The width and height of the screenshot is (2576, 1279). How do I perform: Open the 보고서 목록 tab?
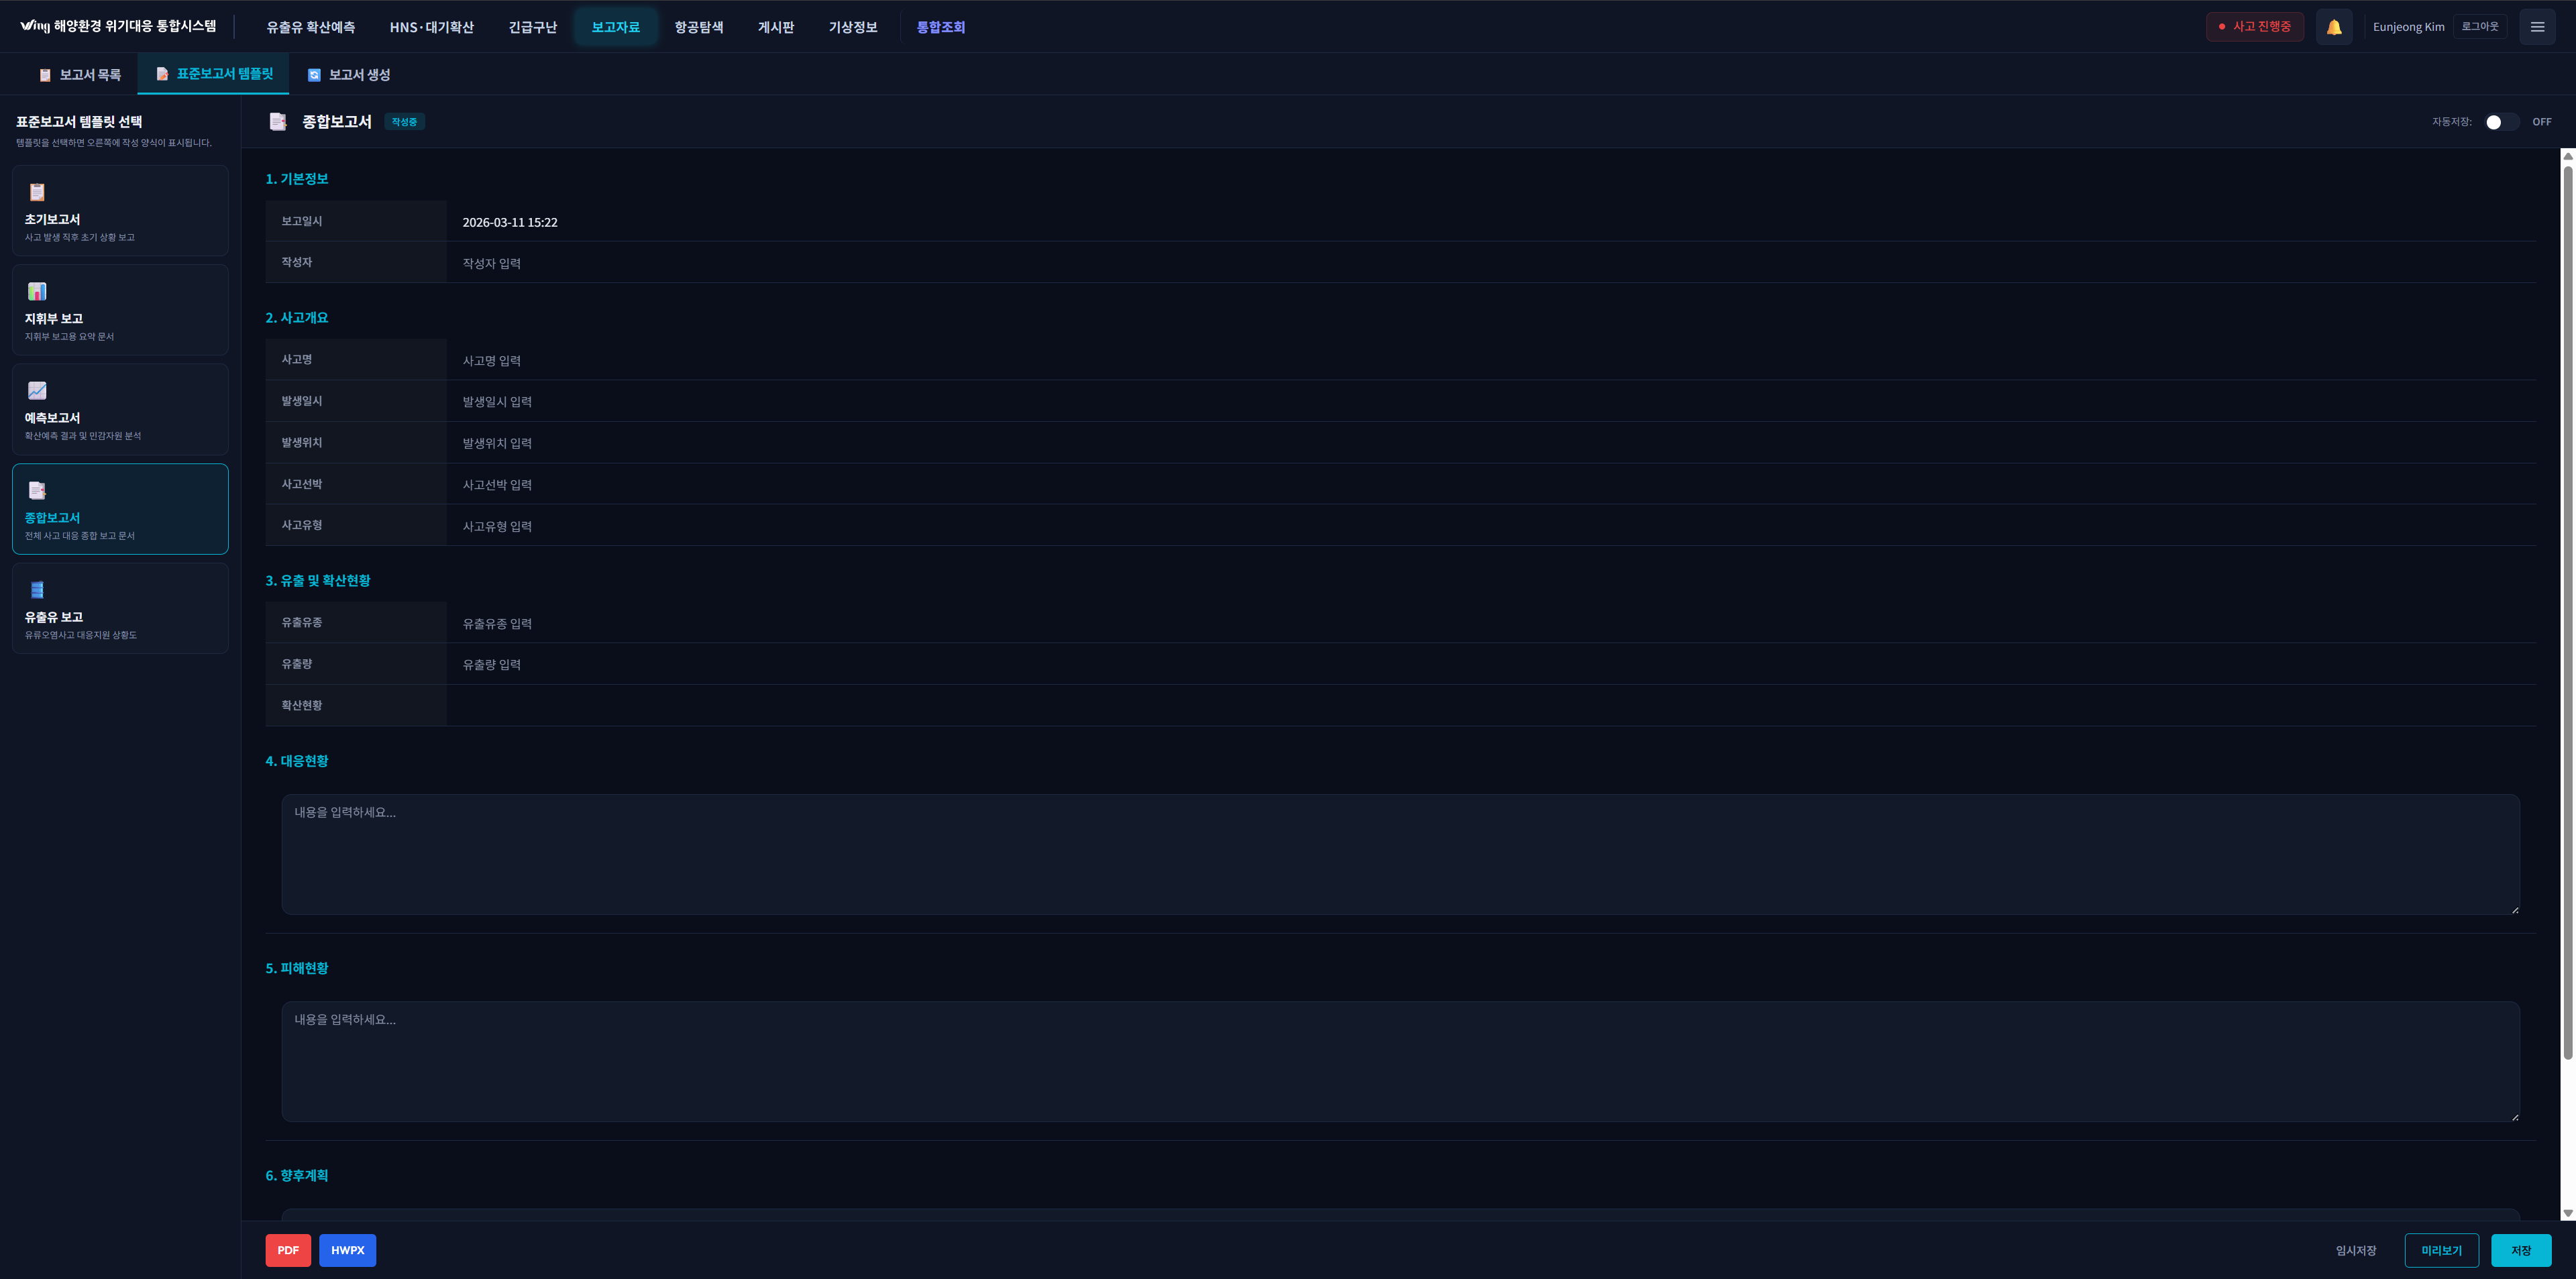coord(80,75)
